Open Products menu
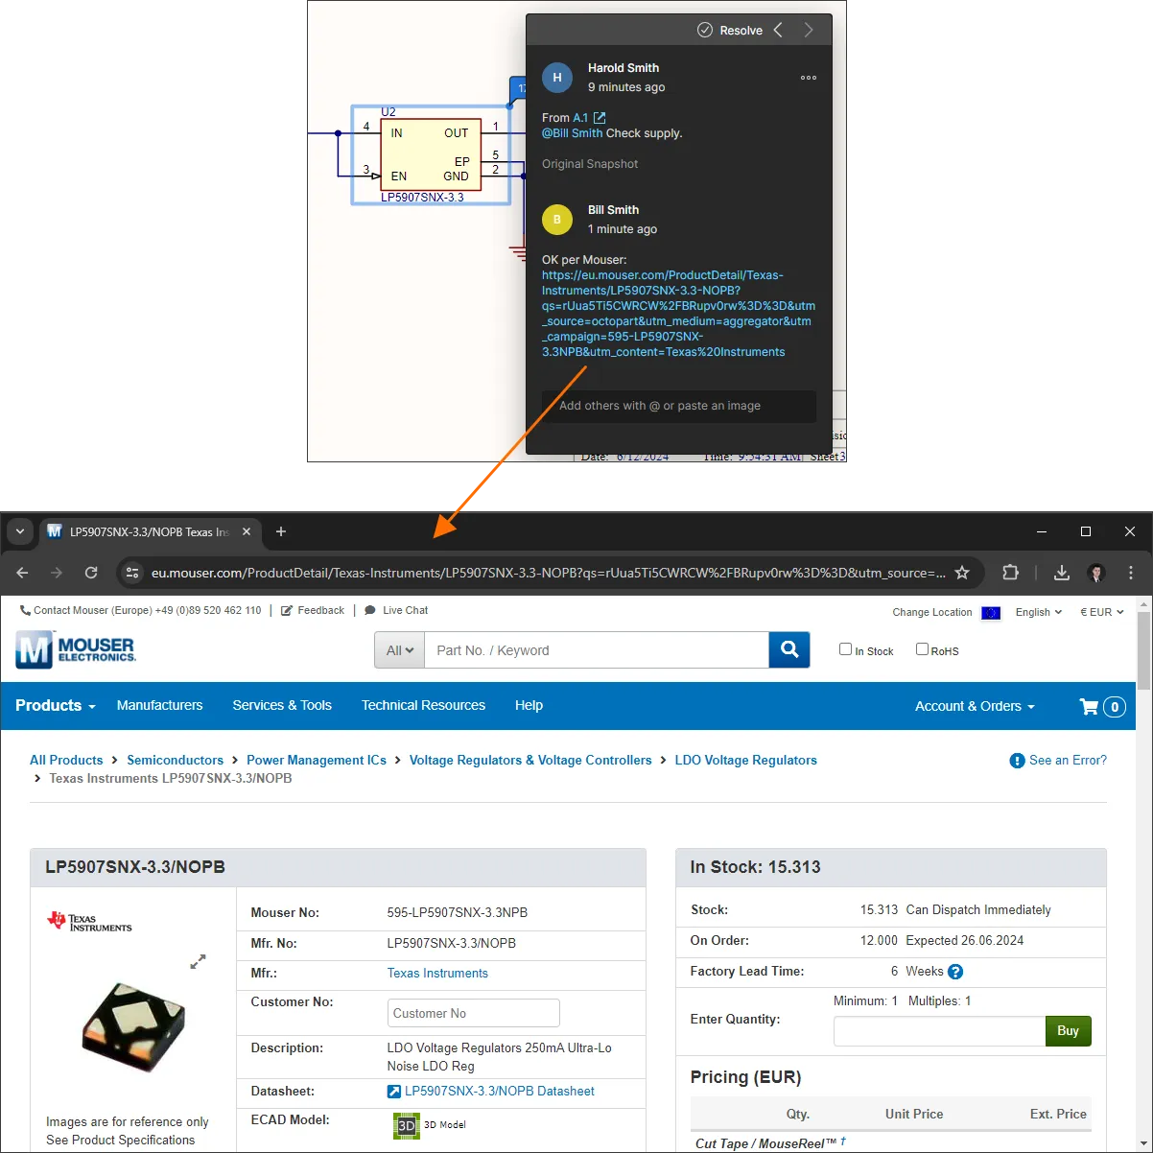1153x1153 pixels. pos(56,706)
